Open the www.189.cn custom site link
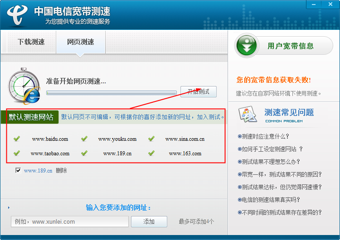Viewport: 340px width, 240px height. click(38, 171)
